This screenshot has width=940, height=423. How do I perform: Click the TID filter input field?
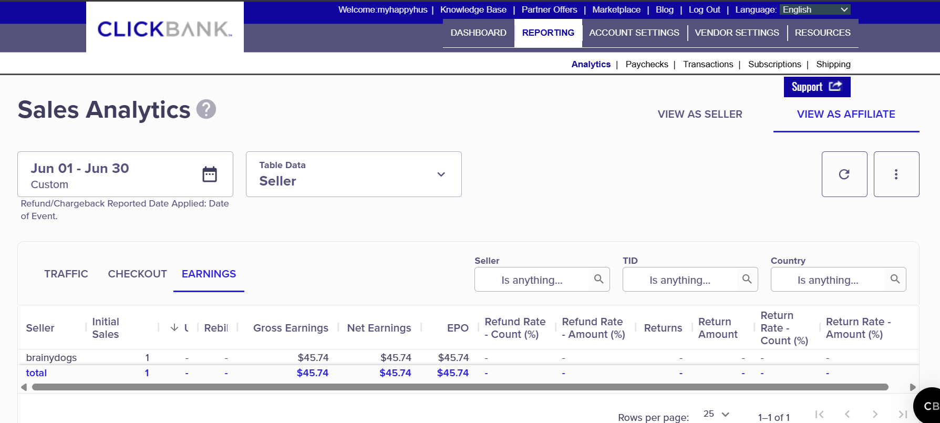click(690, 279)
